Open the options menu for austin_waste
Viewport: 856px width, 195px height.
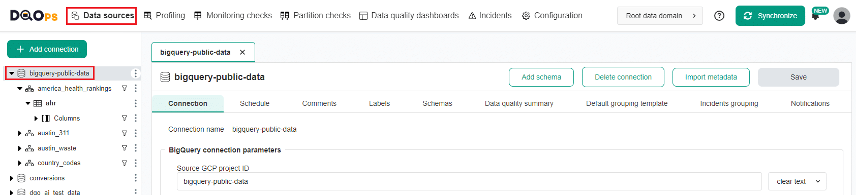[135, 148]
